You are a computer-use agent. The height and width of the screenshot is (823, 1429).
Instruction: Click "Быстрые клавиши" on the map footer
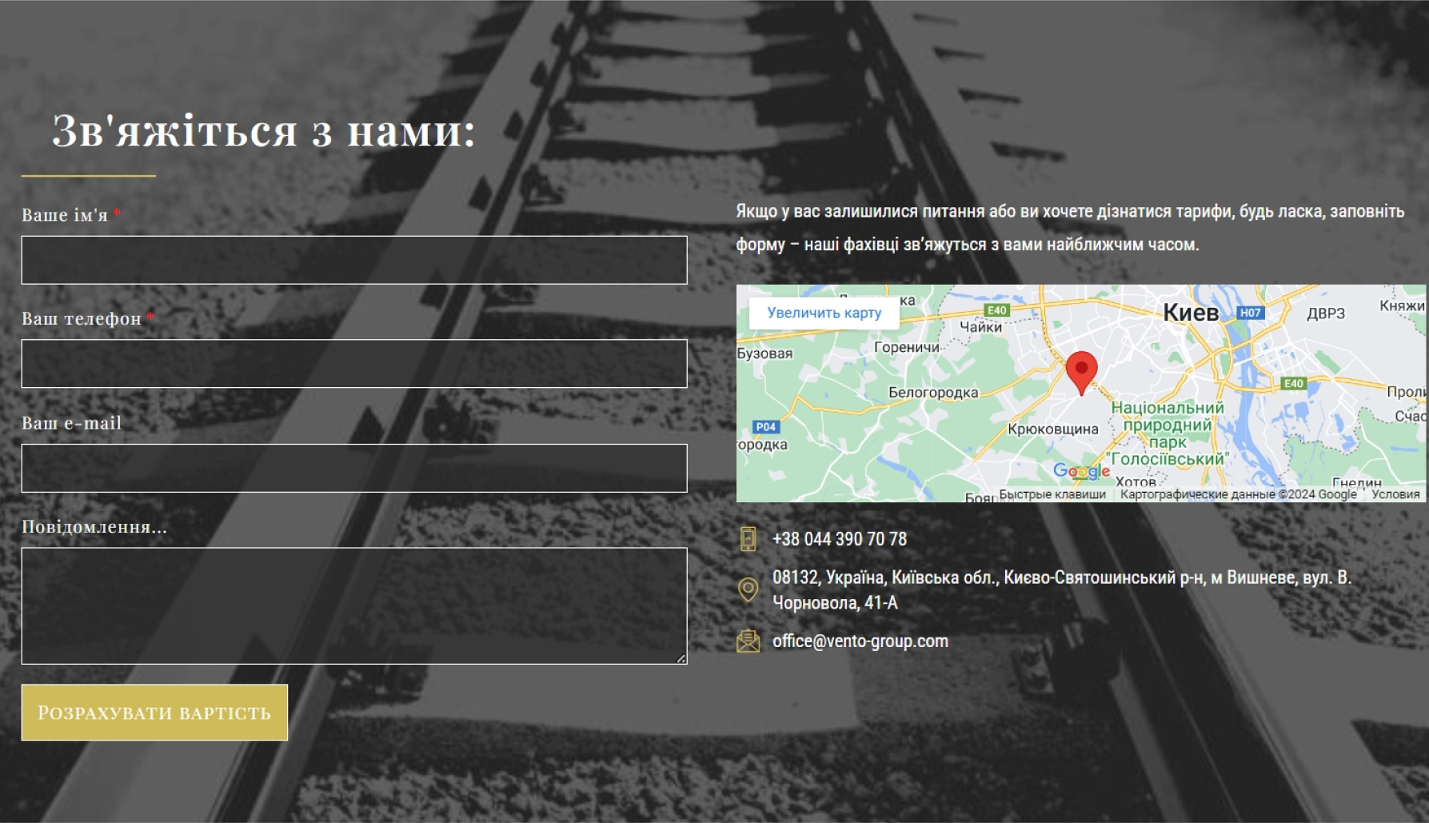[1052, 494]
